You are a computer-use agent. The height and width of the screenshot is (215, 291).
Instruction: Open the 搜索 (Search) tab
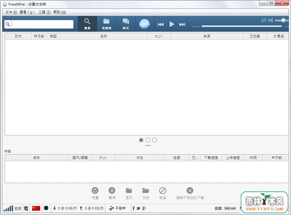[87, 24]
